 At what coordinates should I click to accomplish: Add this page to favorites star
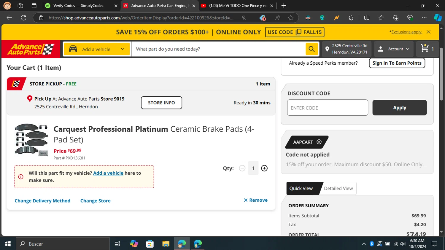point(291,18)
